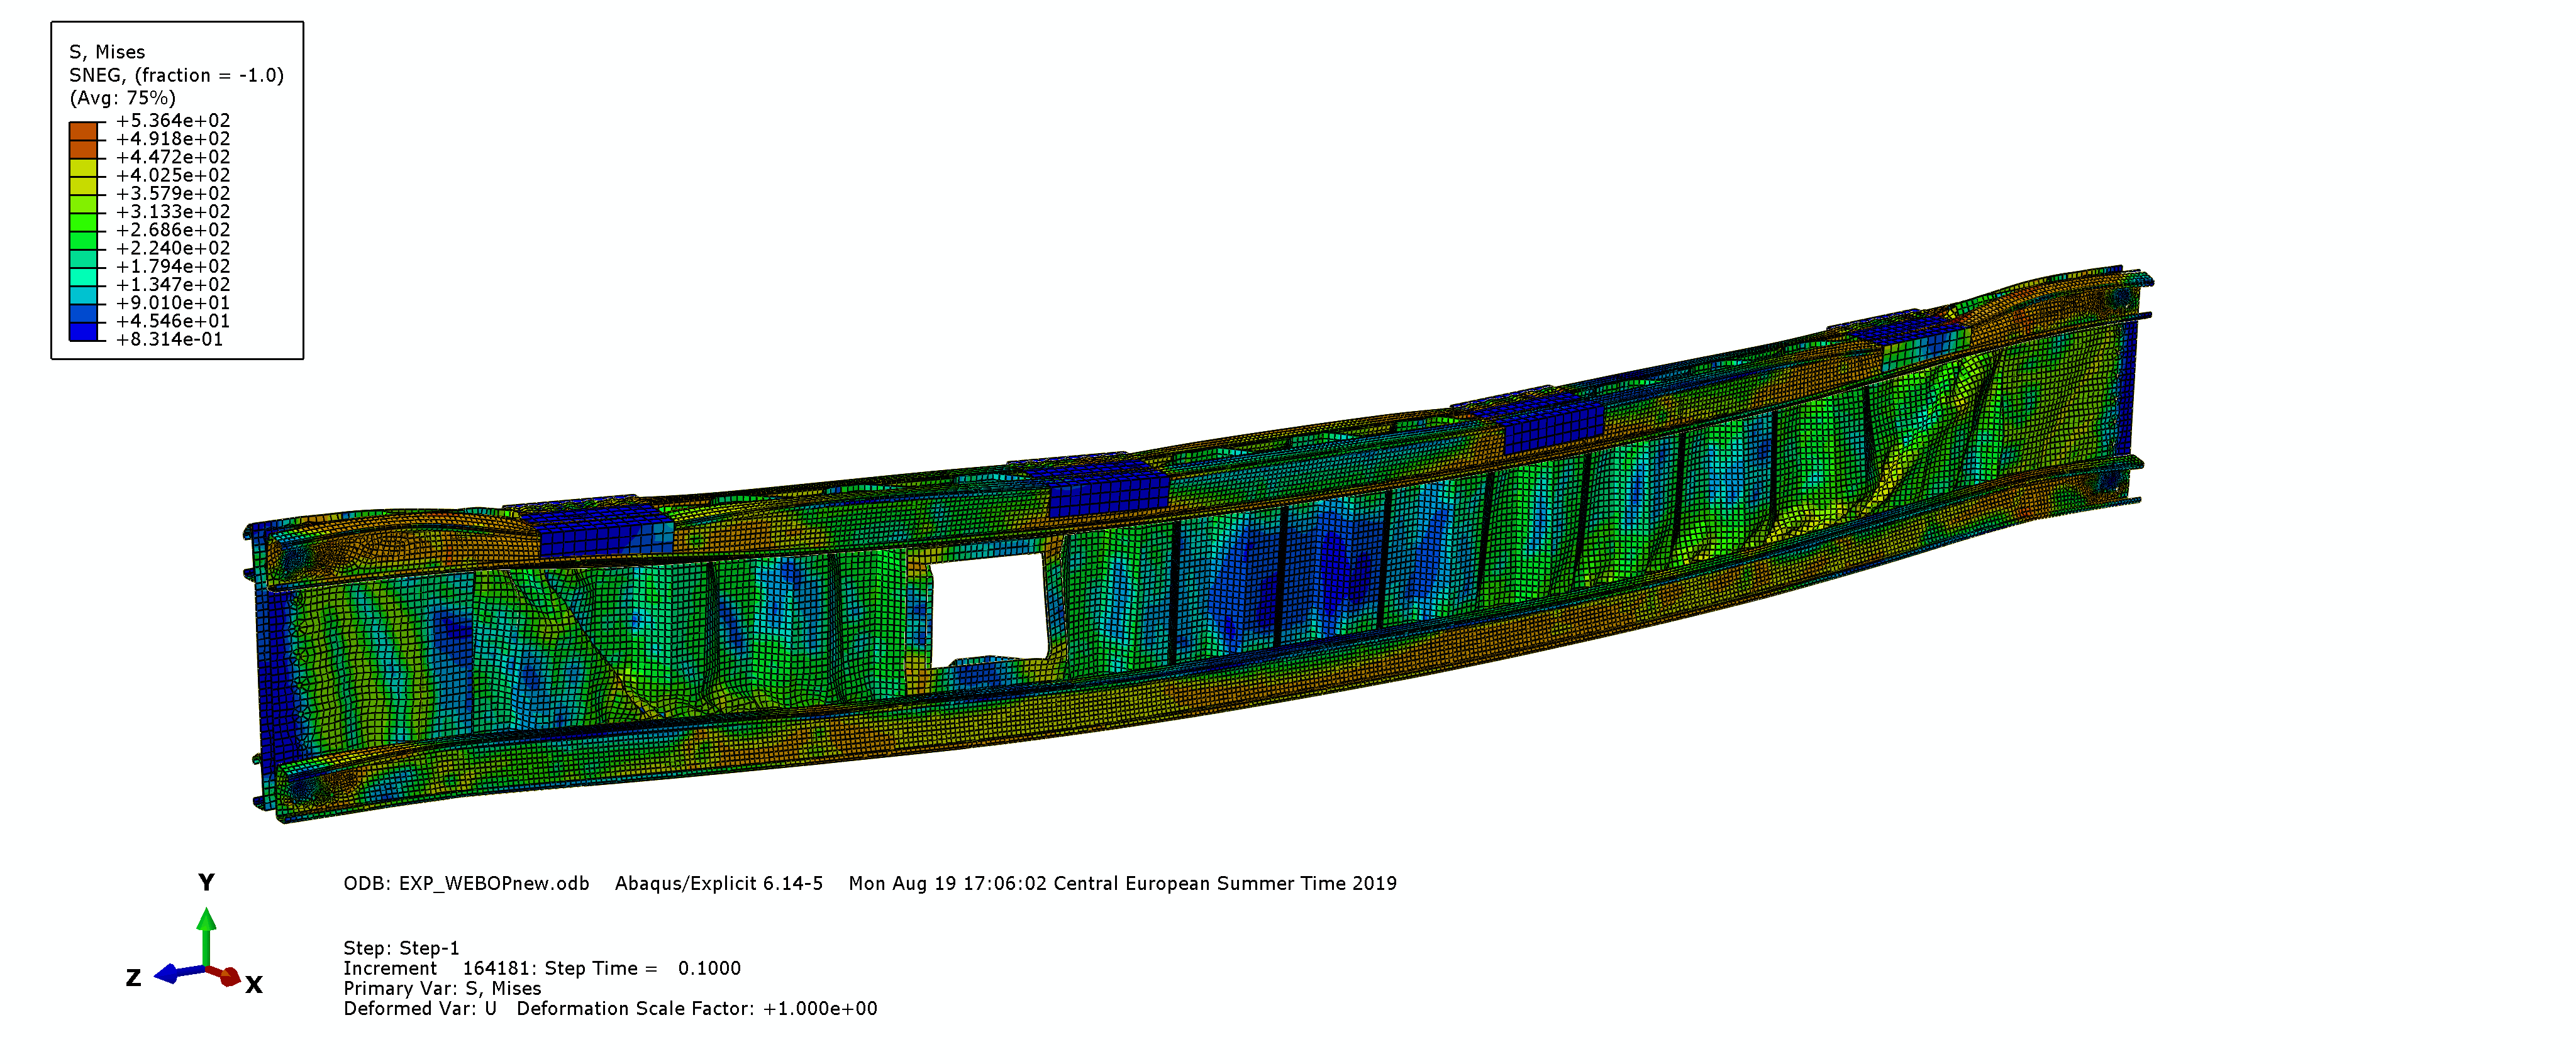Click the X axis arrow of the triad
This screenshot has height=1064, width=2576.
(224, 975)
